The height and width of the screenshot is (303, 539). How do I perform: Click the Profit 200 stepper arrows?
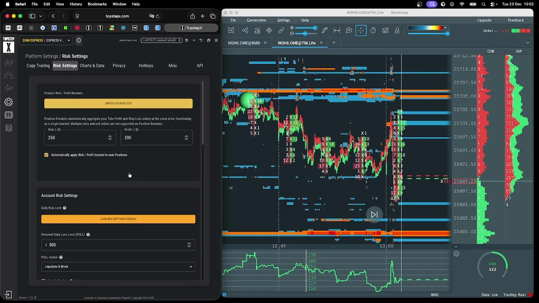186,138
